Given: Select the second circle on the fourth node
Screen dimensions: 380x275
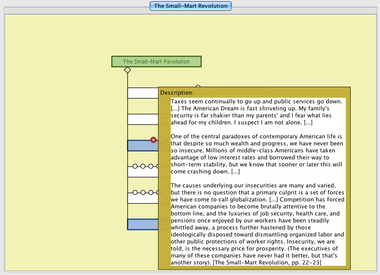Looking at the screenshot, I should coord(143,166).
